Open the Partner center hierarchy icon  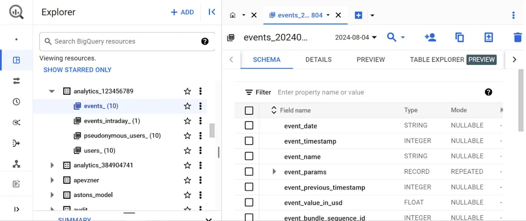click(16, 164)
